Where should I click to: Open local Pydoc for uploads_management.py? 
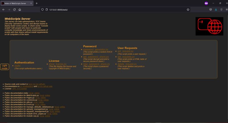point(51,109)
